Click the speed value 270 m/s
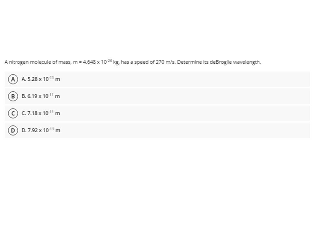This screenshot has width=312, height=234. point(165,62)
